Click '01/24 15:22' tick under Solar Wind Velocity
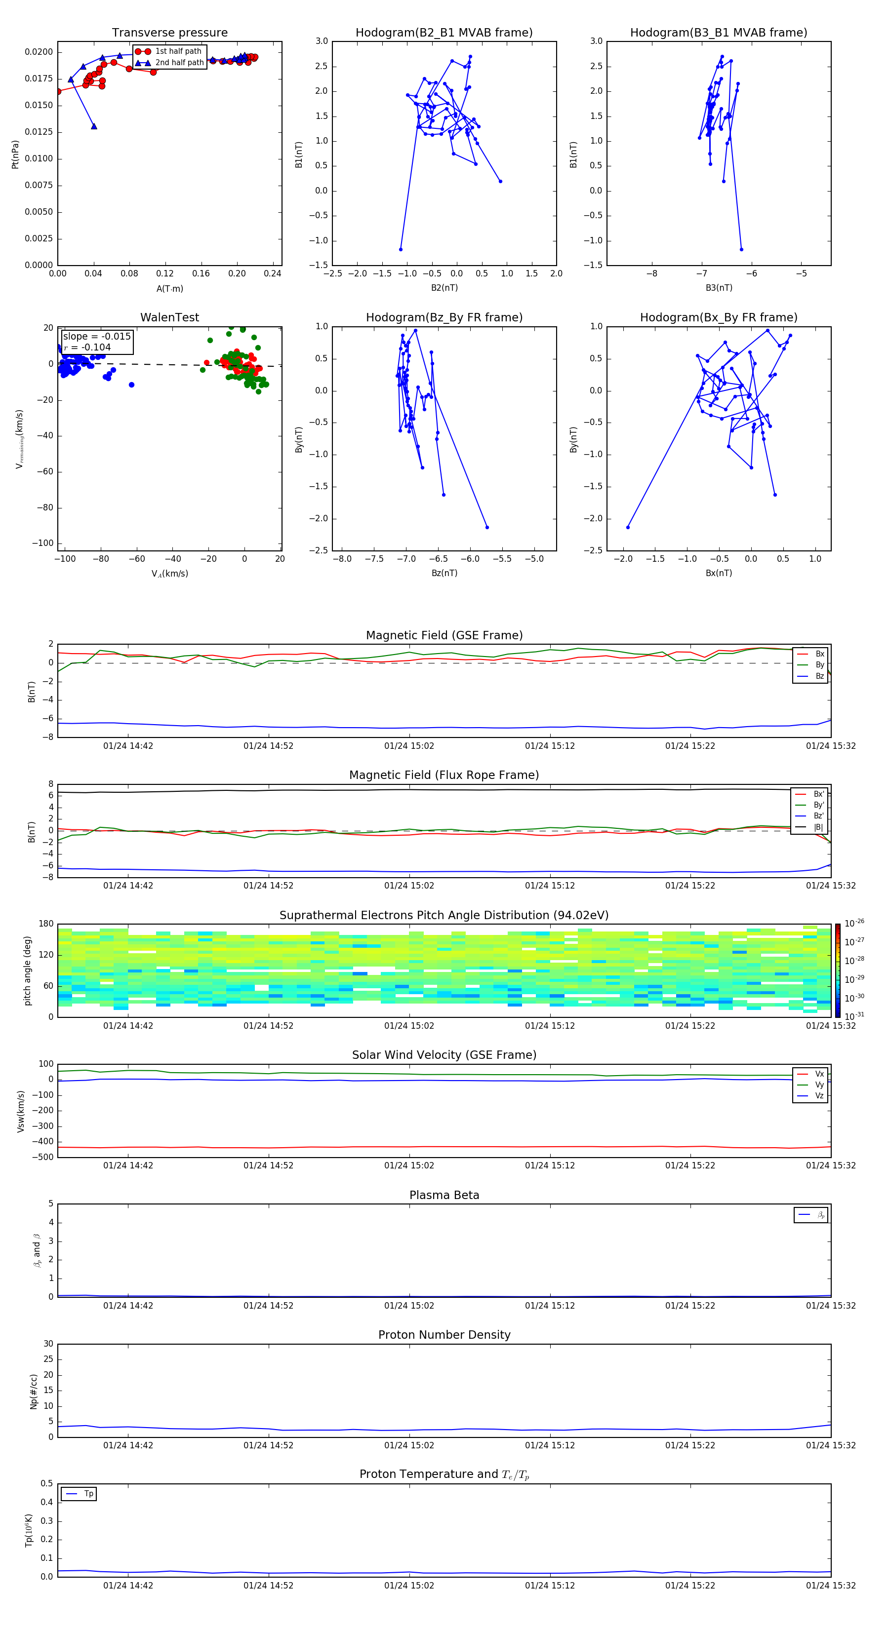This screenshot has height=1629, width=889. click(690, 1165)
